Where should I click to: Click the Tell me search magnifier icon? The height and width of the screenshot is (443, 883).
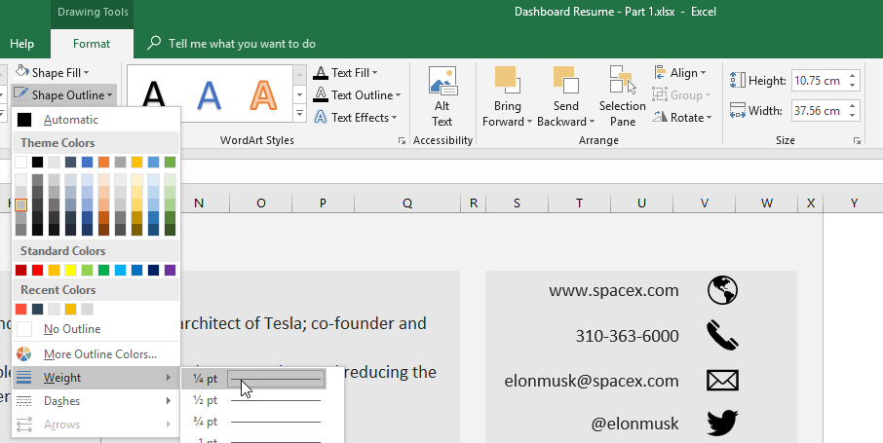click(x=154, y=44)
